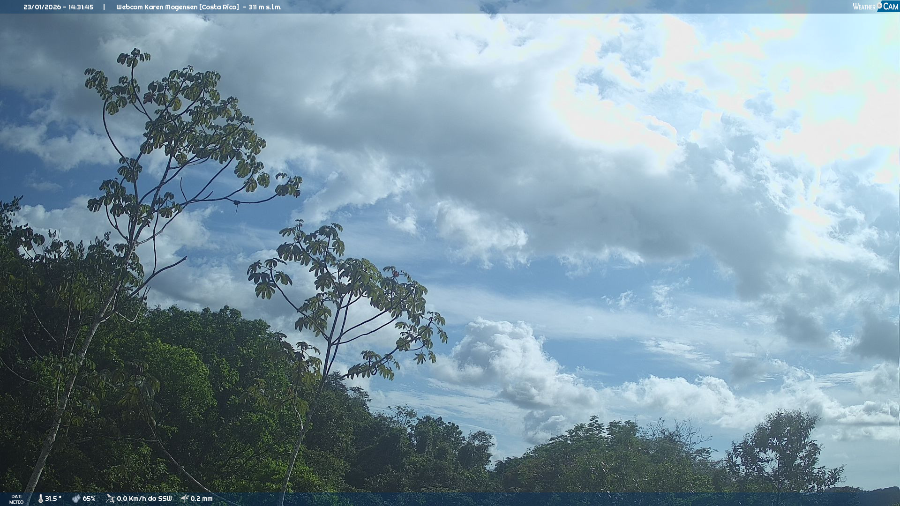The image size is (900, 506).
Task: Click the [Costa Rica] location text
Action: pyautogui.click(x=219, y=7)
